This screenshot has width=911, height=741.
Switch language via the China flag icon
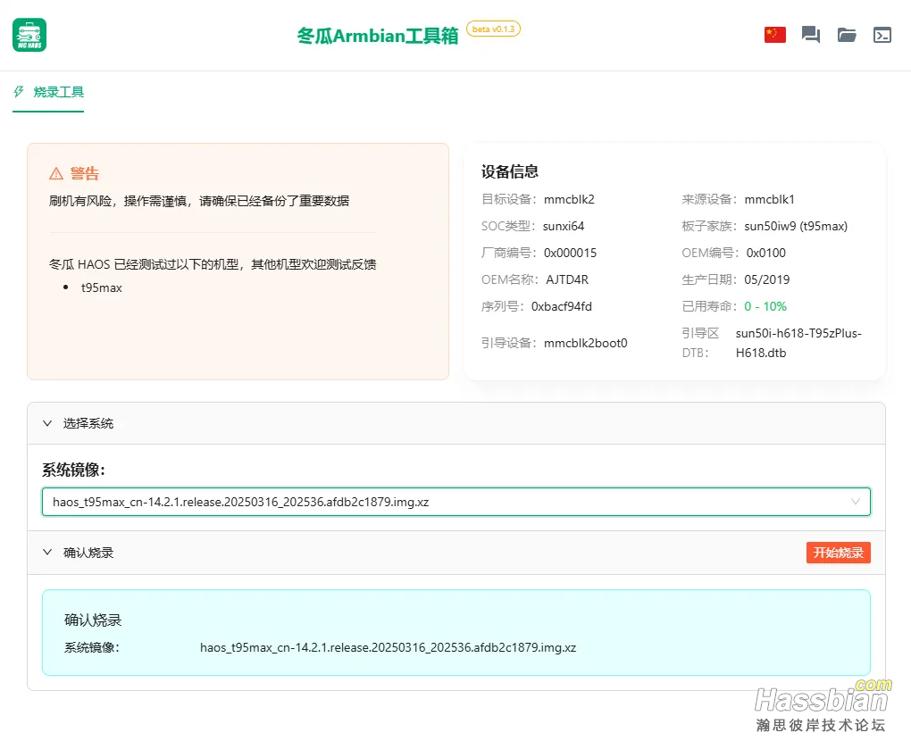coord(774,35)
